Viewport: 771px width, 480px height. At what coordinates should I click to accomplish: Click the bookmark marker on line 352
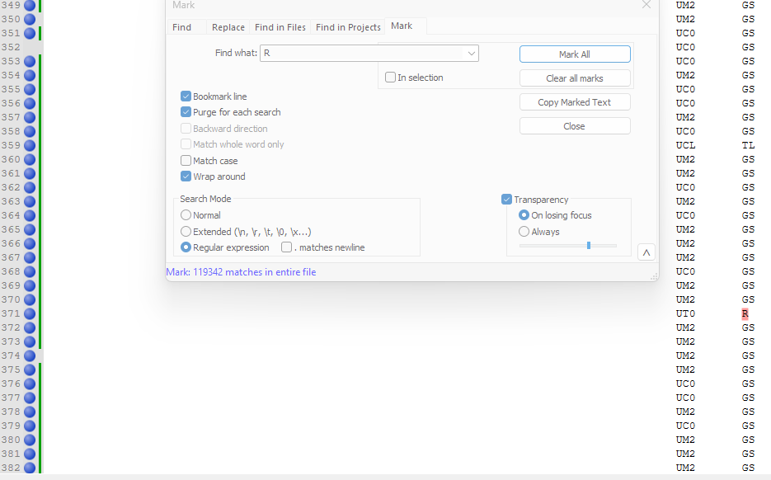coord(29,47)
